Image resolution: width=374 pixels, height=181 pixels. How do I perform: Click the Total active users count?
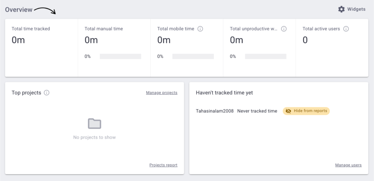point(305,40)
